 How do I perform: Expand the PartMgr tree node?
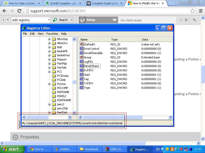(x=49, y=63)
